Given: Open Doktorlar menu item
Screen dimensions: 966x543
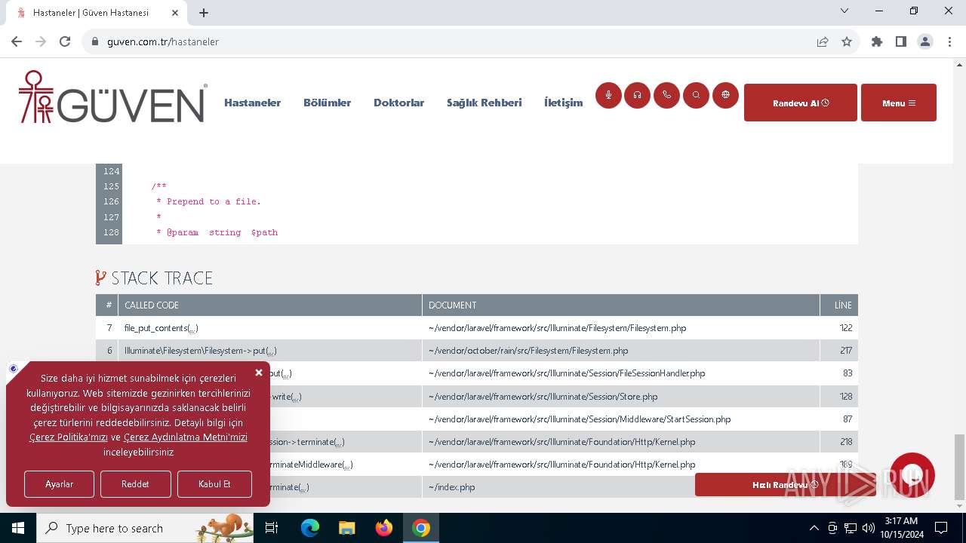Looking at the screenshot, I should tap(398, 103).
